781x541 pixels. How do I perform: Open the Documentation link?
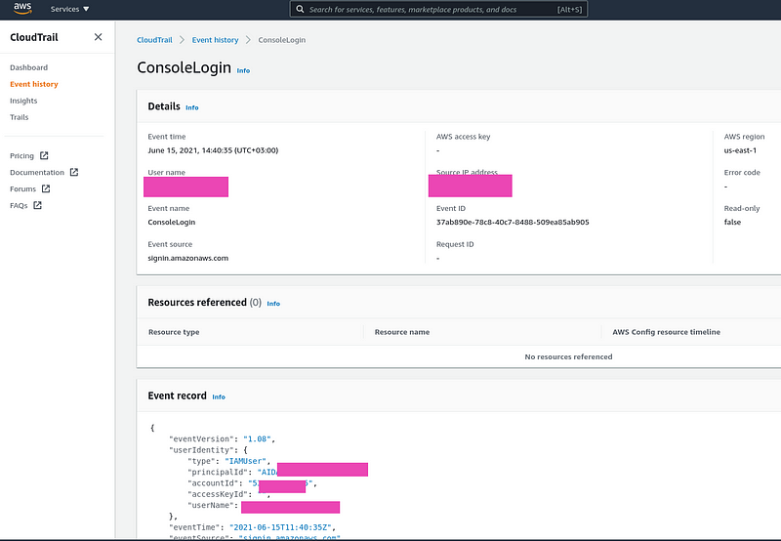pos(37,173)
